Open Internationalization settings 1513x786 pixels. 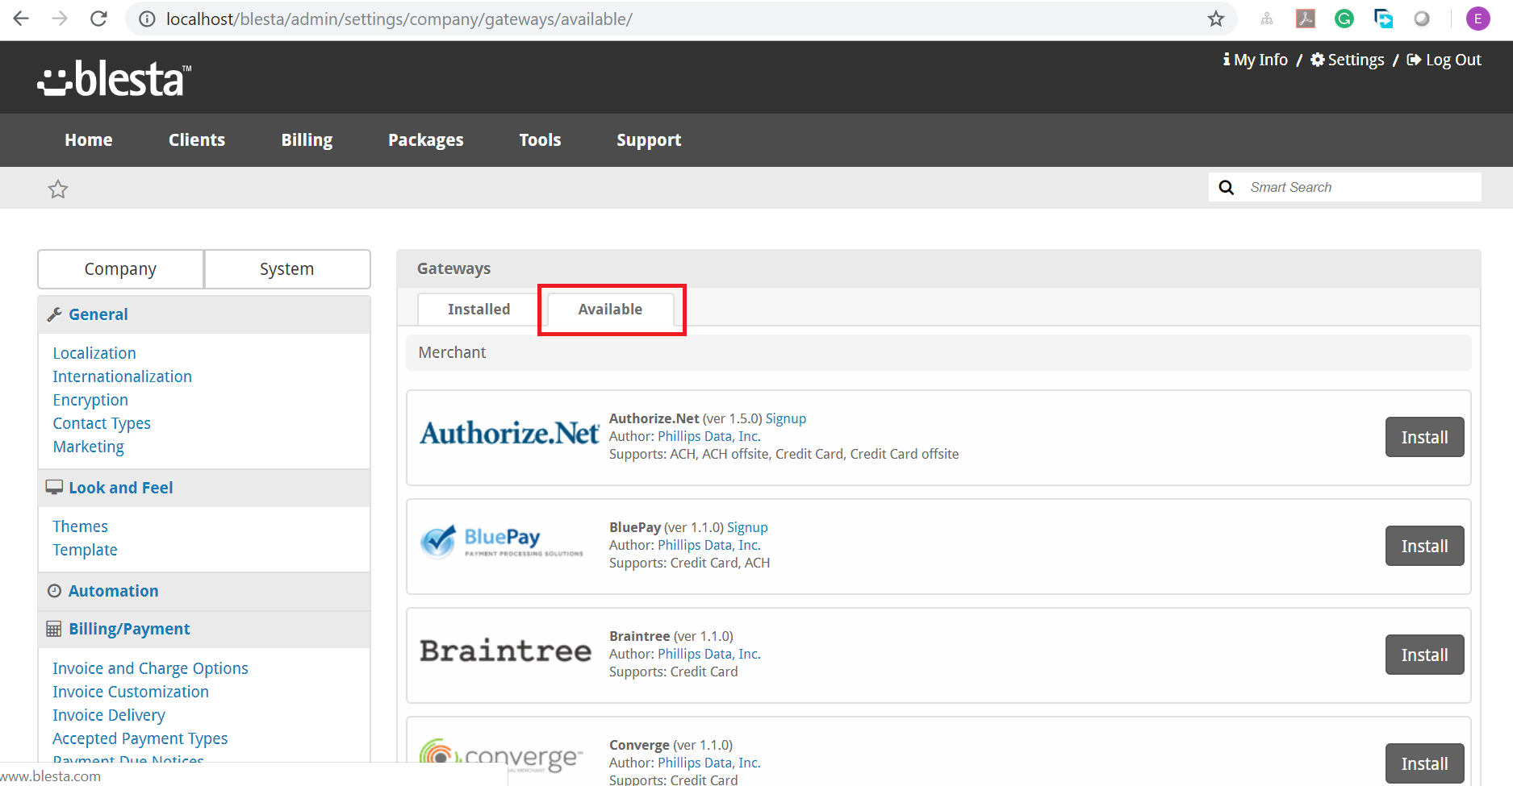pyautogui.click(x=122, y=376)
